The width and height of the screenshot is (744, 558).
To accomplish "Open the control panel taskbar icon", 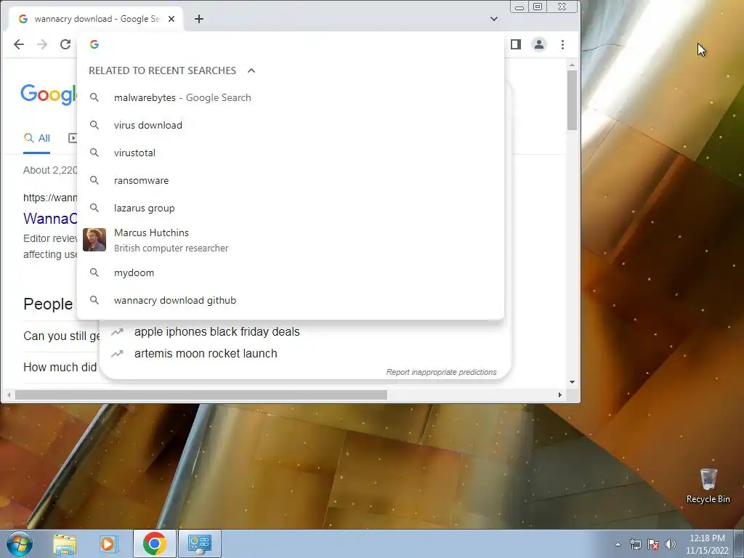I will click(x=199, y=543).
